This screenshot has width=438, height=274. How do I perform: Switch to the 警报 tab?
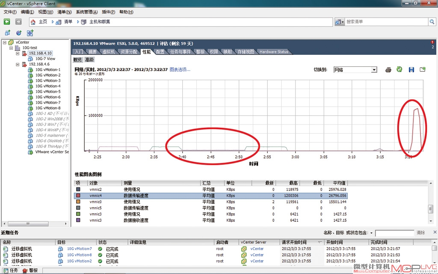200,52
